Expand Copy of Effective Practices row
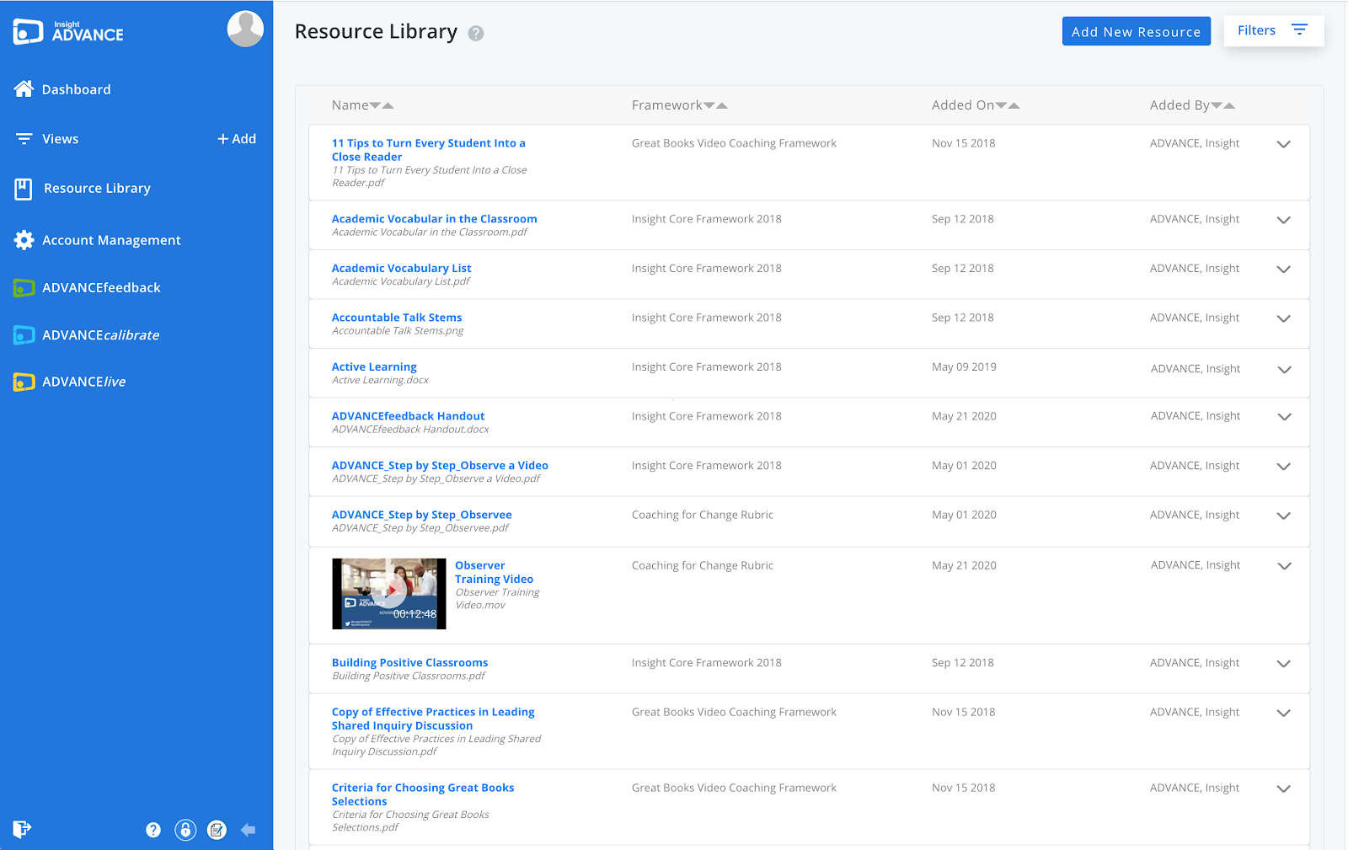The width and height of the screenshot is (1348, 850). 1283,713
